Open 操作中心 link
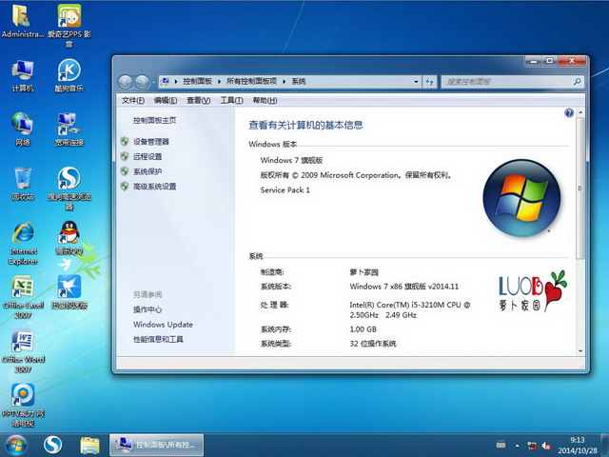The height and width of the screenshot is (457, 609). [147, 309]
